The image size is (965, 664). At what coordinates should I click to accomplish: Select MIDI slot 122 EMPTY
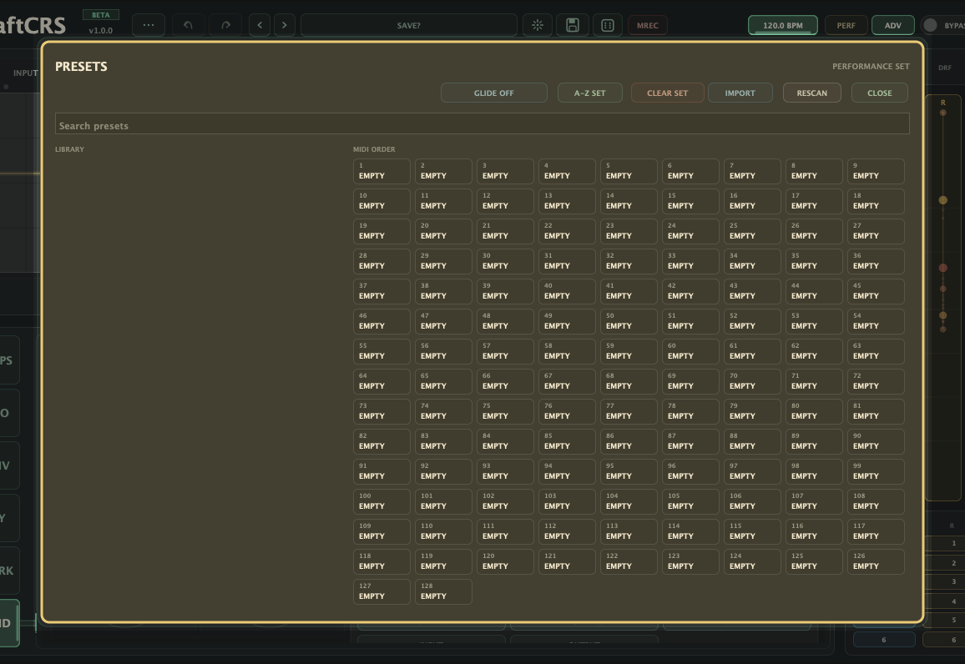pos(629,562)
